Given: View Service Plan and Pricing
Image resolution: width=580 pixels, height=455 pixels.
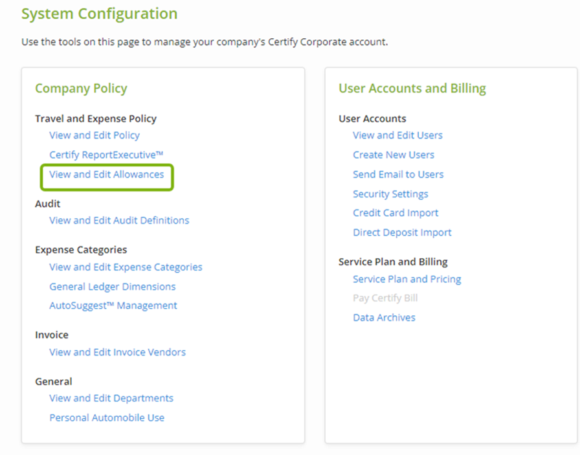Looking at the screenshot, I should (x=407, y=279).
